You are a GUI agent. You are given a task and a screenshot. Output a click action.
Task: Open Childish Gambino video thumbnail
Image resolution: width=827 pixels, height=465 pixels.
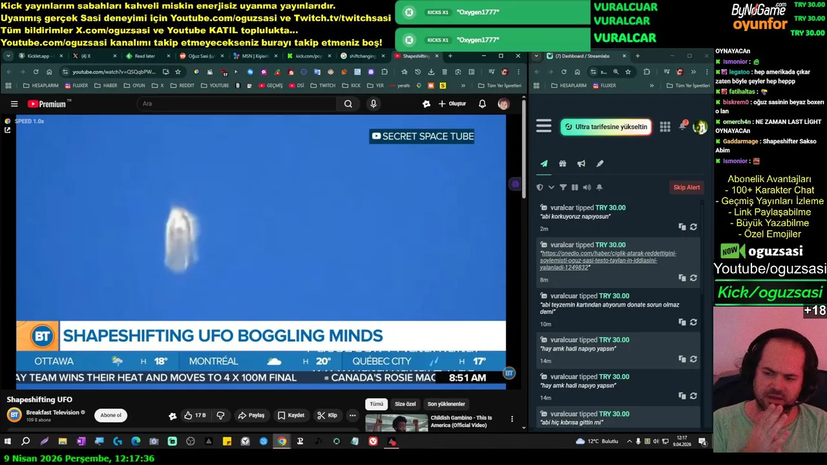(x=396, y=423)
